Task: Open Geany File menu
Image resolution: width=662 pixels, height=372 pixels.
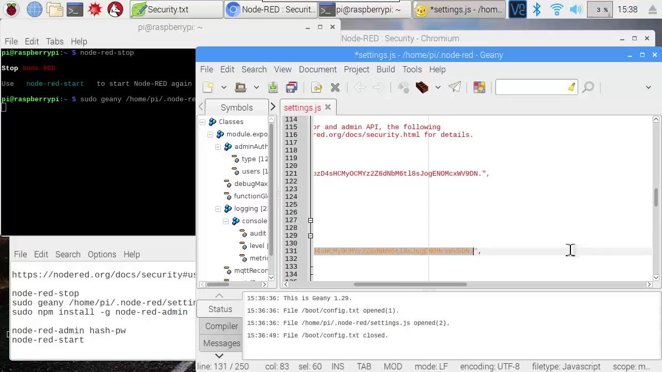Action: tap(206, 69)
